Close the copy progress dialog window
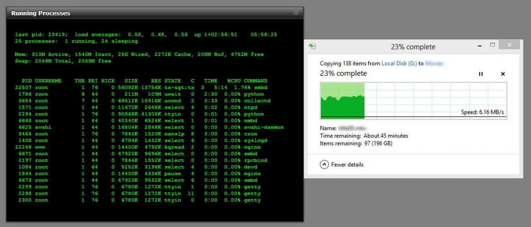The height and width of the screenshot is (227, 531). click(510, 45)
